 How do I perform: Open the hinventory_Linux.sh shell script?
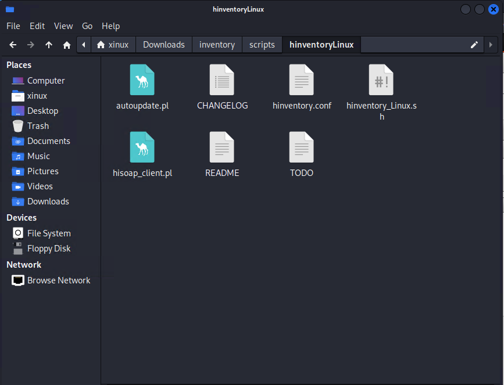pyautogui.click(x=381, y=80)
